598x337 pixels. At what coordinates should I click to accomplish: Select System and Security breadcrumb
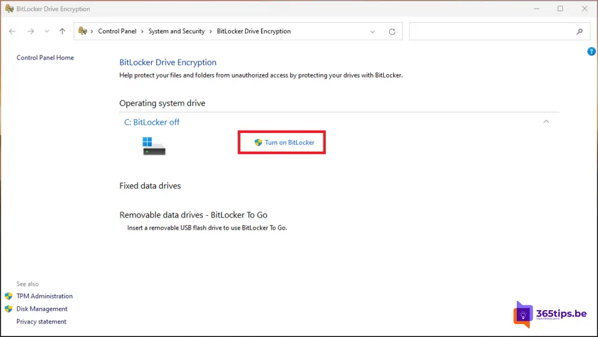[176, 31]
